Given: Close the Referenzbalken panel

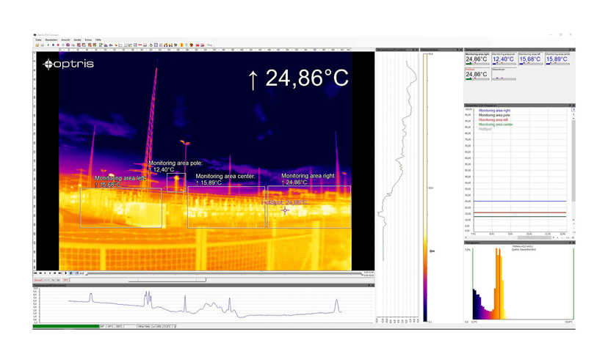Looking at the screenshot, I should pyautogui.click(x=461, y=50).
